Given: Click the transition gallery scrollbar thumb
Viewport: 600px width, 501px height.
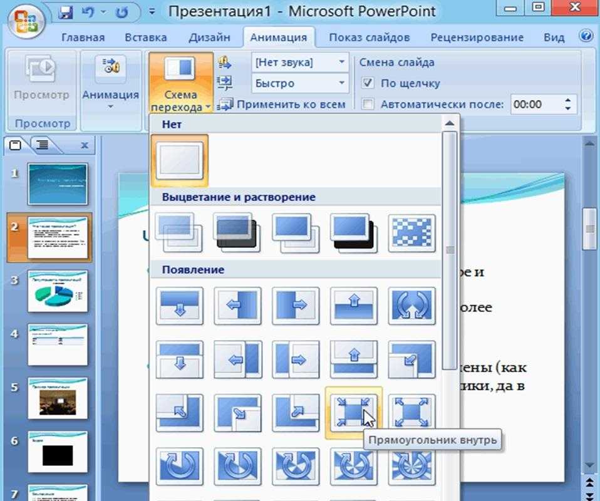Looking at the screenshot, I should click(450, 250).
